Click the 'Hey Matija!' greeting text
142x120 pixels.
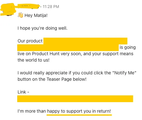pos(36,15)
